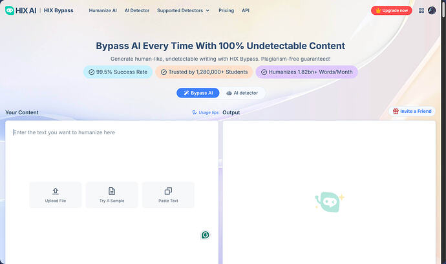Expand the Supported Detectors dropdown
The width and height of the screenshot is (446, 264).
(183, 10)
